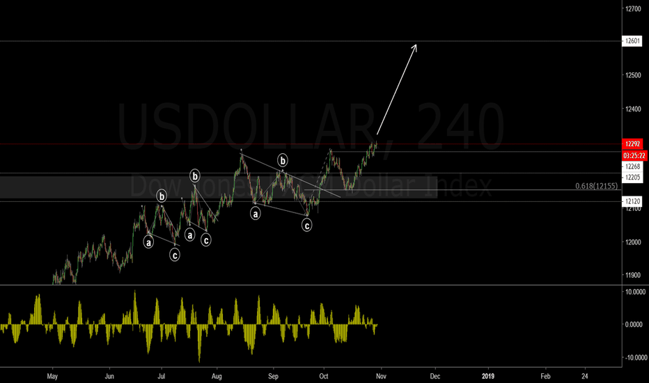Select the white projection arrow toward 12601
The width and height of the screenshot is (649, 383).
(396, 89)
